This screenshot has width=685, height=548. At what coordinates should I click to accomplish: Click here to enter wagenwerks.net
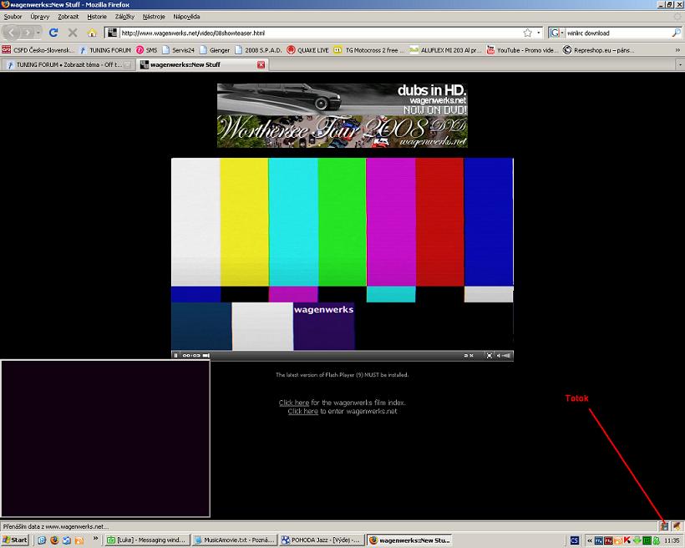302,411
